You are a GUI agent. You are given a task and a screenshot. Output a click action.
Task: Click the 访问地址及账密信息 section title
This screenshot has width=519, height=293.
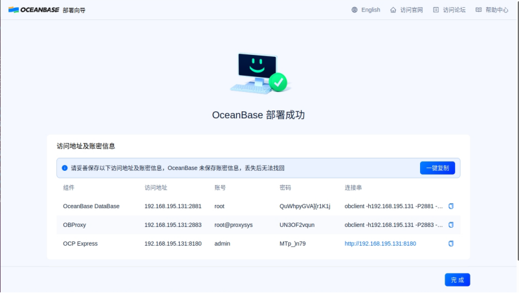coord(85,146)
